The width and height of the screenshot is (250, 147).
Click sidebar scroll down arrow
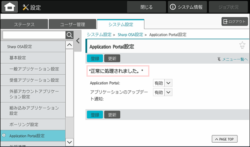(70, 142)
